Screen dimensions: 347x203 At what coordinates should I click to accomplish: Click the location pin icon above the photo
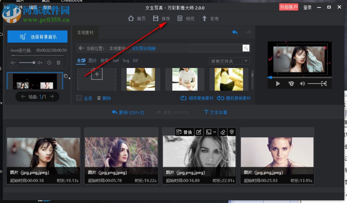(x=232, y=132)
